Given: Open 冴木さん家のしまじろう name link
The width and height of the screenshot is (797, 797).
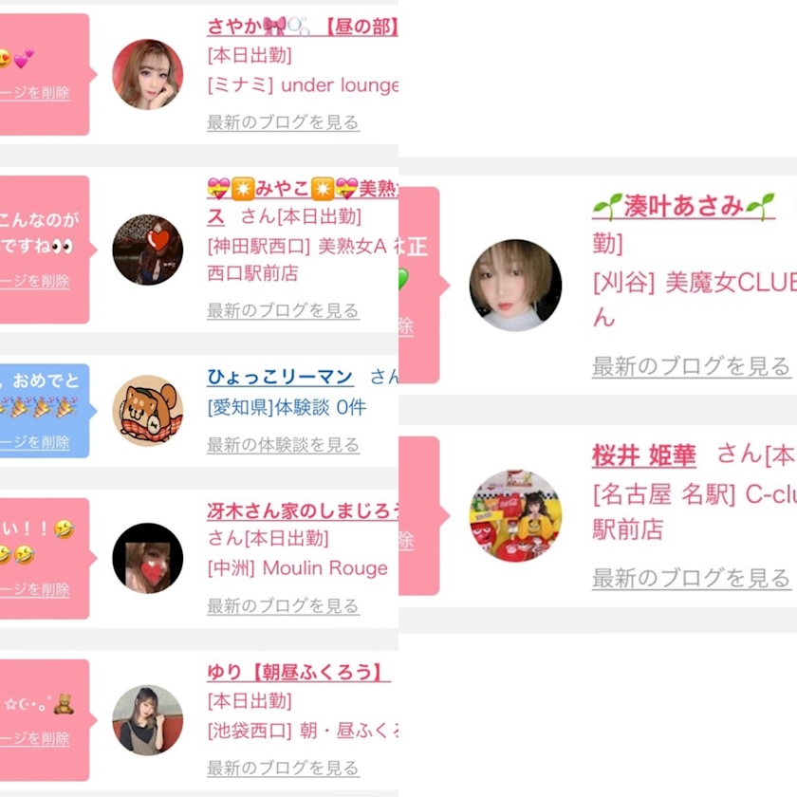Looking at the screenshot, I should point(303,510).
